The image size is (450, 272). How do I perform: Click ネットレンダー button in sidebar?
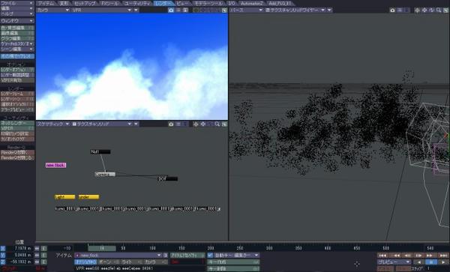click(17, 123)
